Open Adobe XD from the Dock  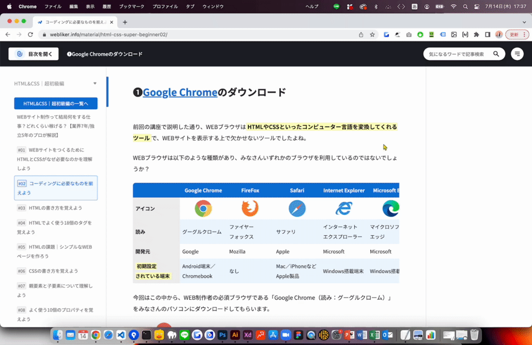click(248, 335)
